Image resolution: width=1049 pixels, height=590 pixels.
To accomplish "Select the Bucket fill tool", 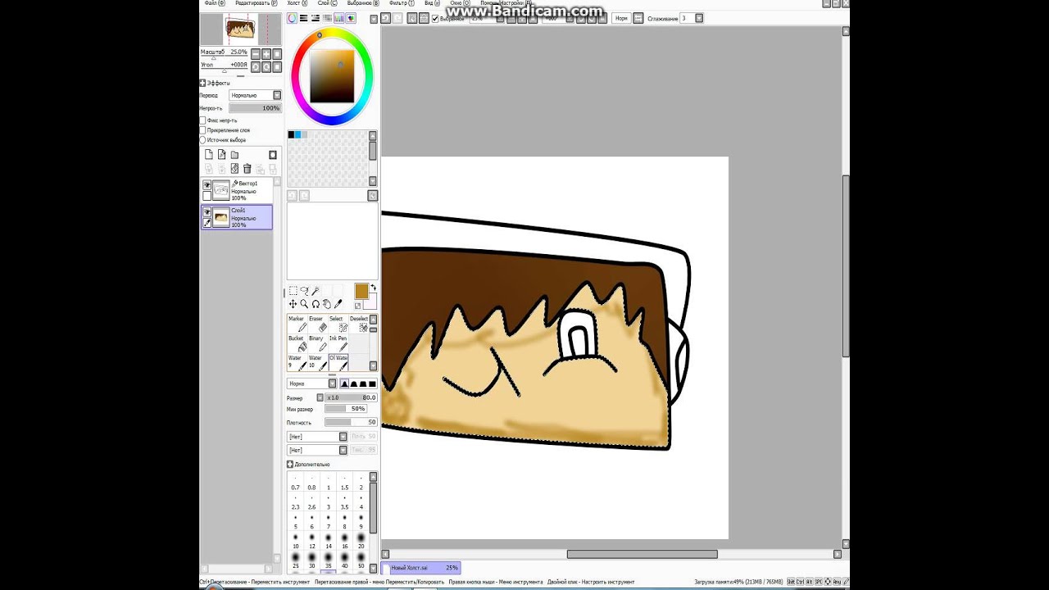I will (x=297, y=343).
